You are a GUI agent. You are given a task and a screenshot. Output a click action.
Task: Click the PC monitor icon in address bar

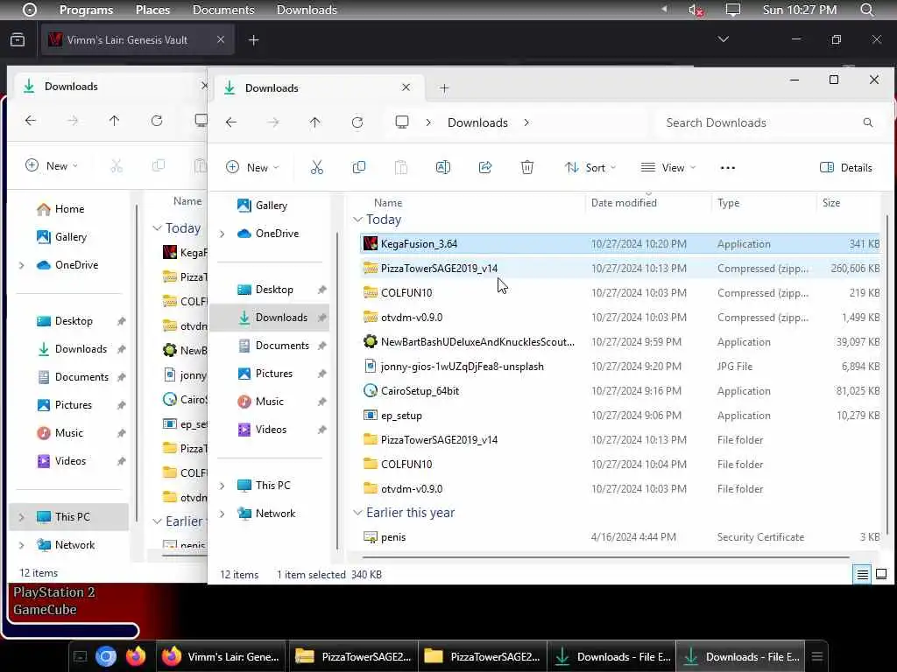[402, 122]
